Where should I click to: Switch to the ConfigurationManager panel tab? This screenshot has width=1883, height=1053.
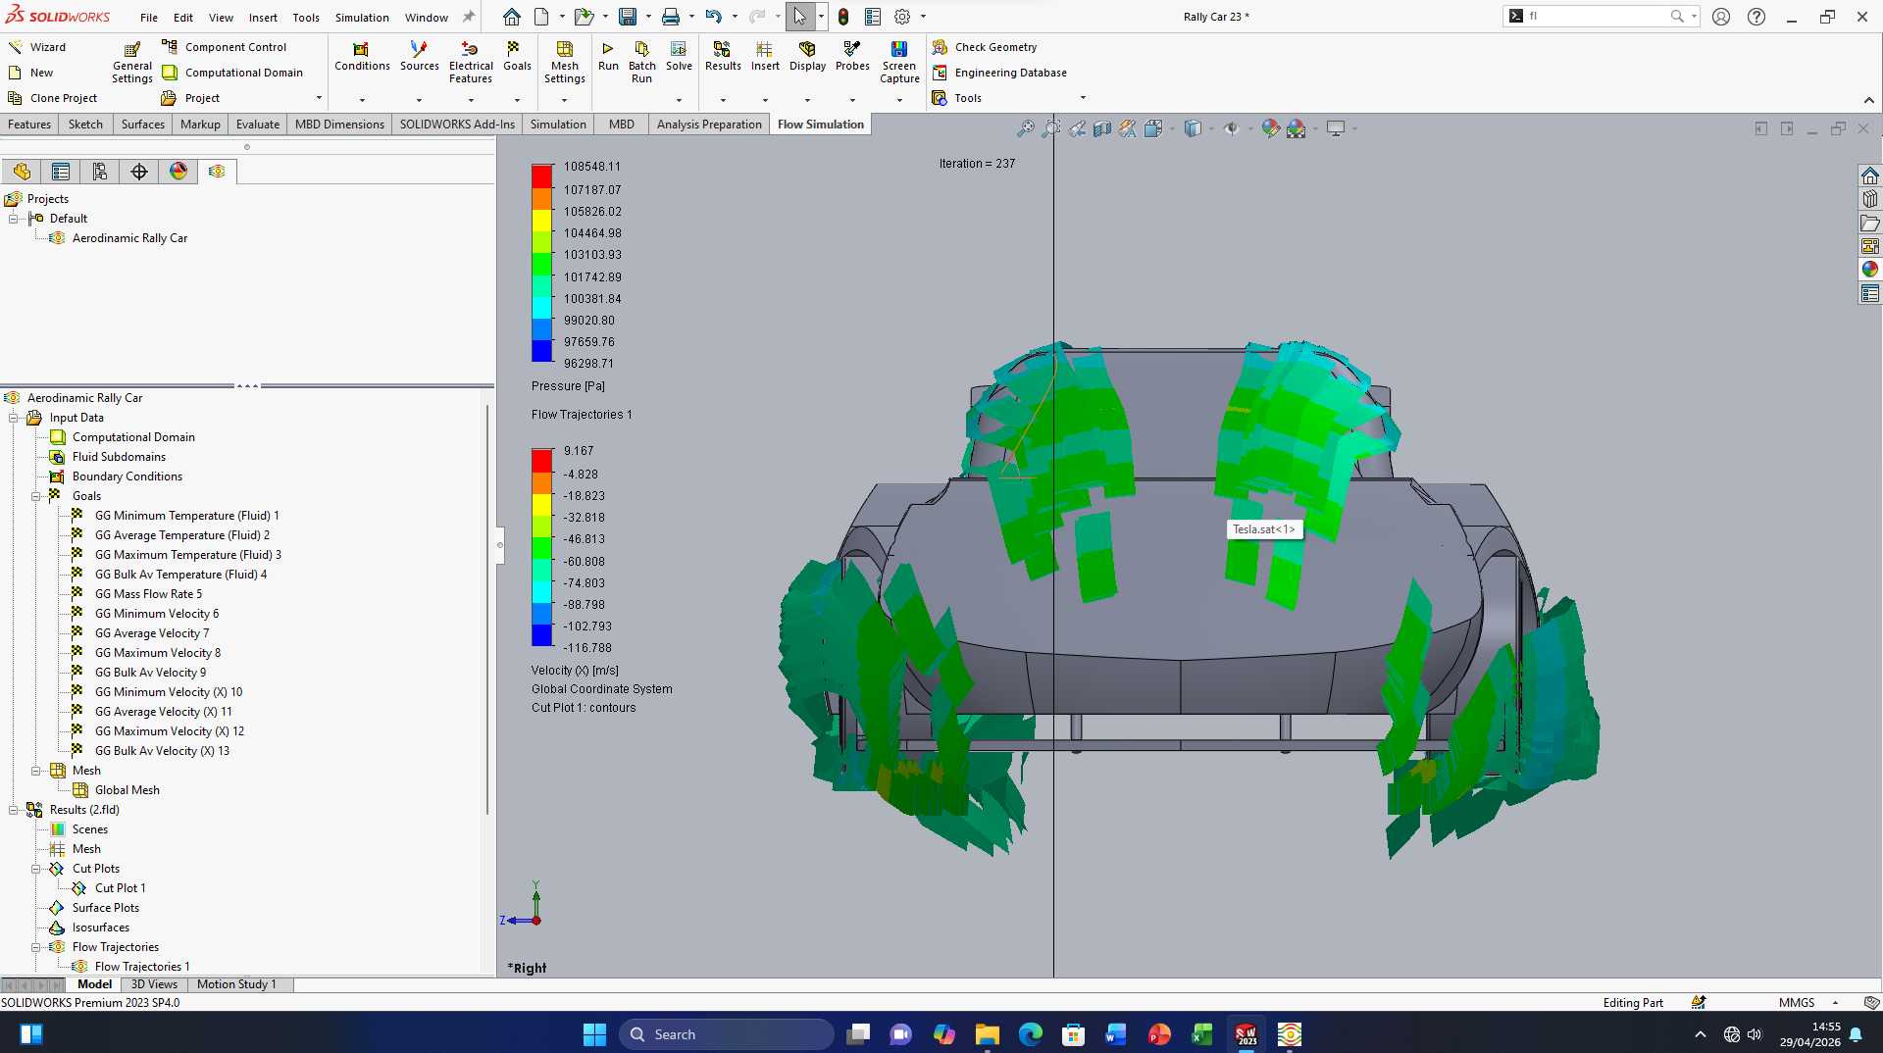(100, 172)
